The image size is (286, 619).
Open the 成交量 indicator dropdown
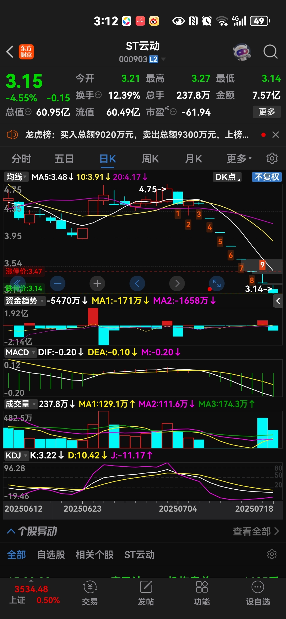[21, 404]
